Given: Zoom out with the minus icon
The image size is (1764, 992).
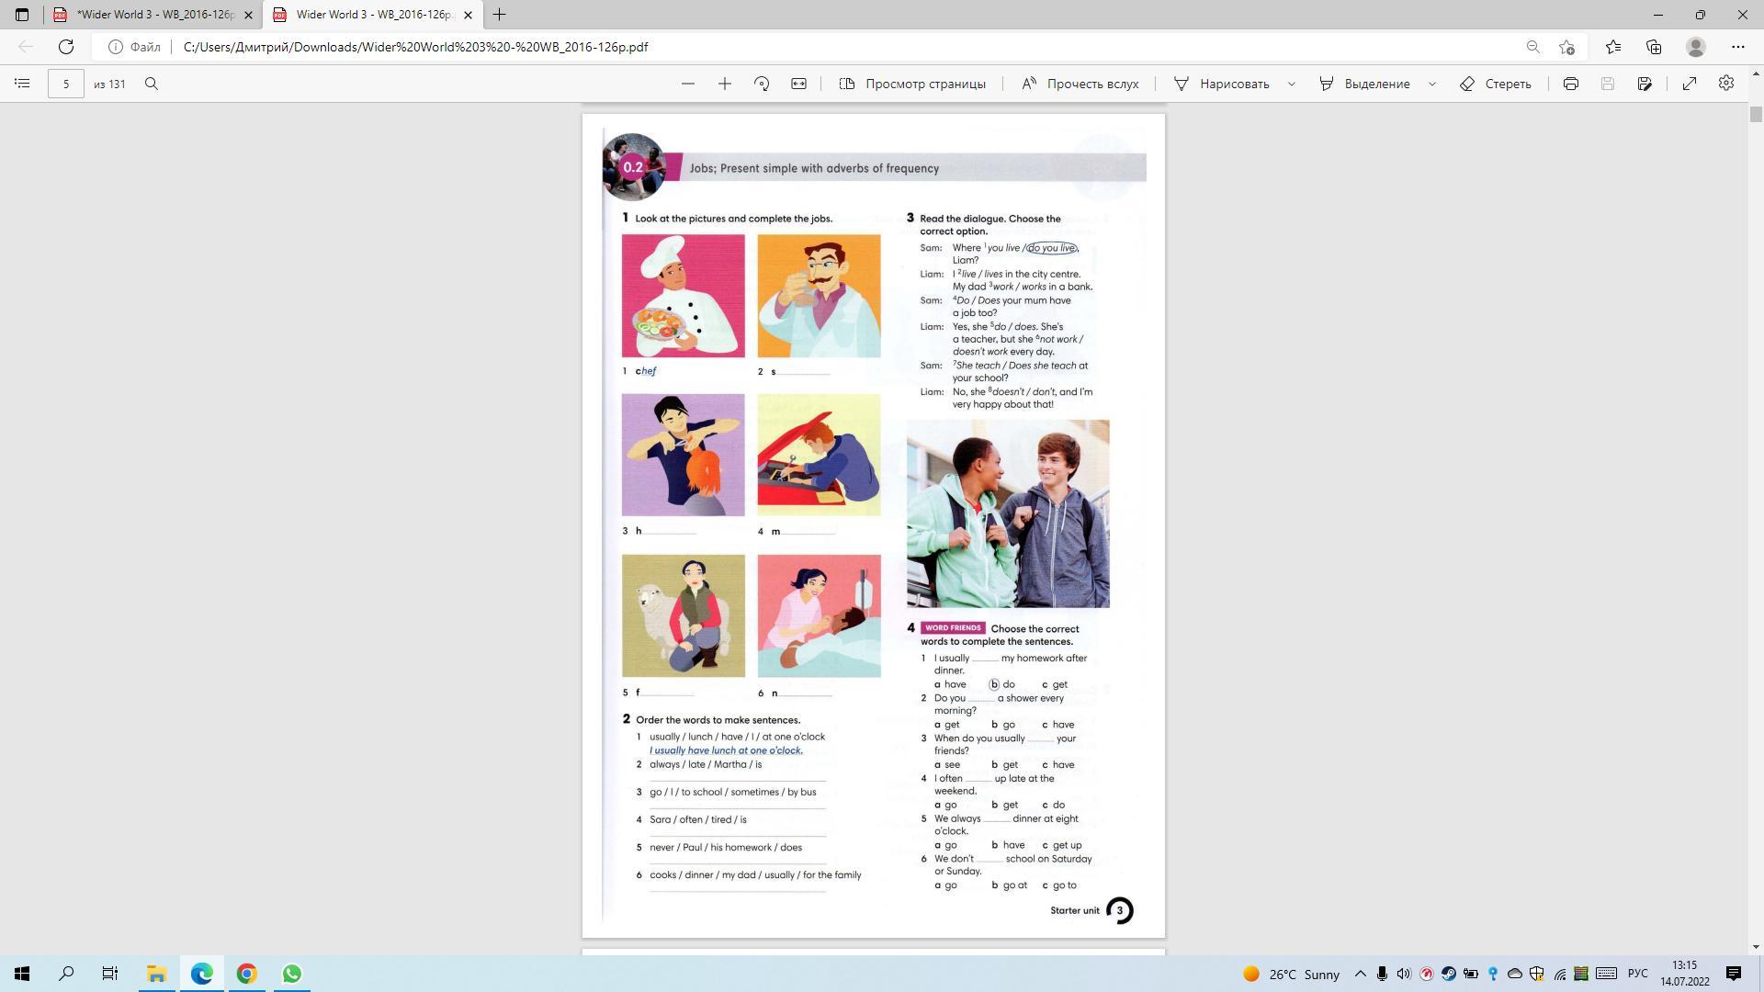Looking at the screenshot, I should coord(688,84).
